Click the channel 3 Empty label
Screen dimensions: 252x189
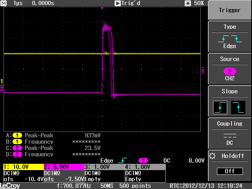93,179
